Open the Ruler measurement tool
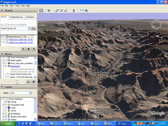Viewport: 168px width, 126px height. (x=74, y=11)
